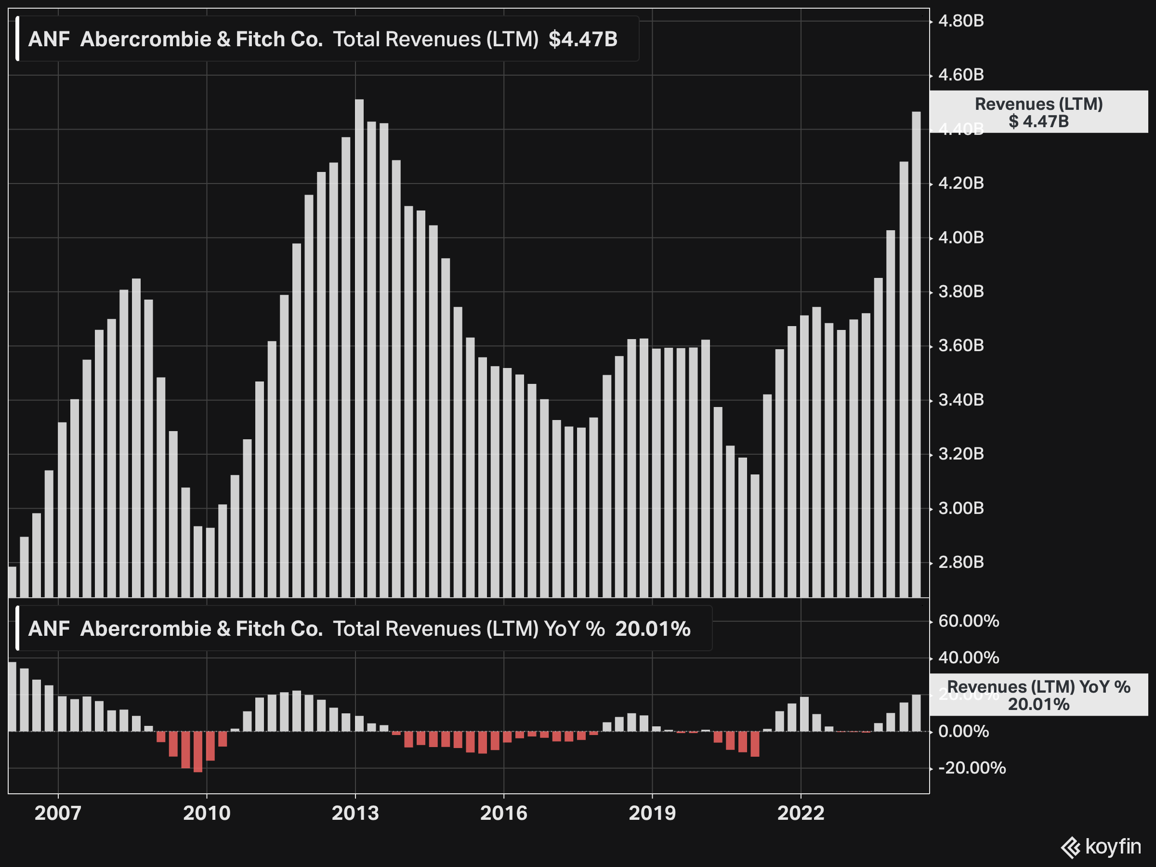Click the 2016 x-axis label
This screenshot has height=867, width=1156.
(x=504, y=813)
